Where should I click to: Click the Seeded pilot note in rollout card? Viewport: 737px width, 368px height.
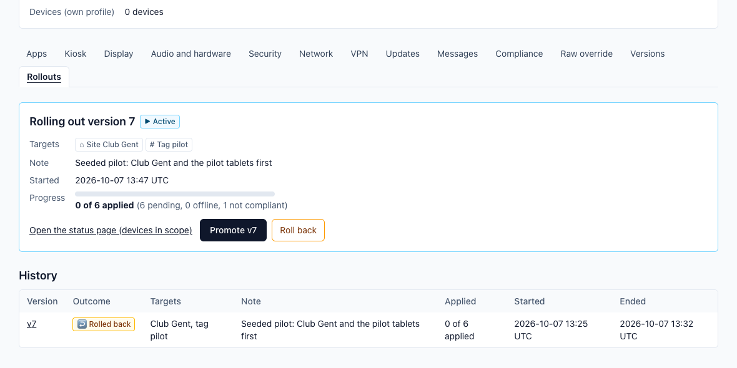(174, 163)
